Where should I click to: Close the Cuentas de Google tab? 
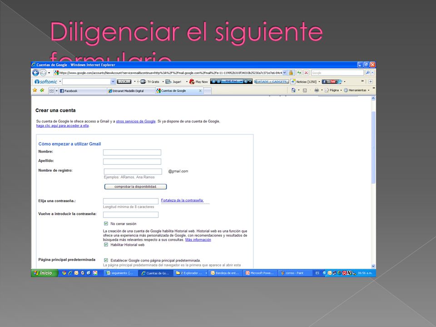pos(200,91)
